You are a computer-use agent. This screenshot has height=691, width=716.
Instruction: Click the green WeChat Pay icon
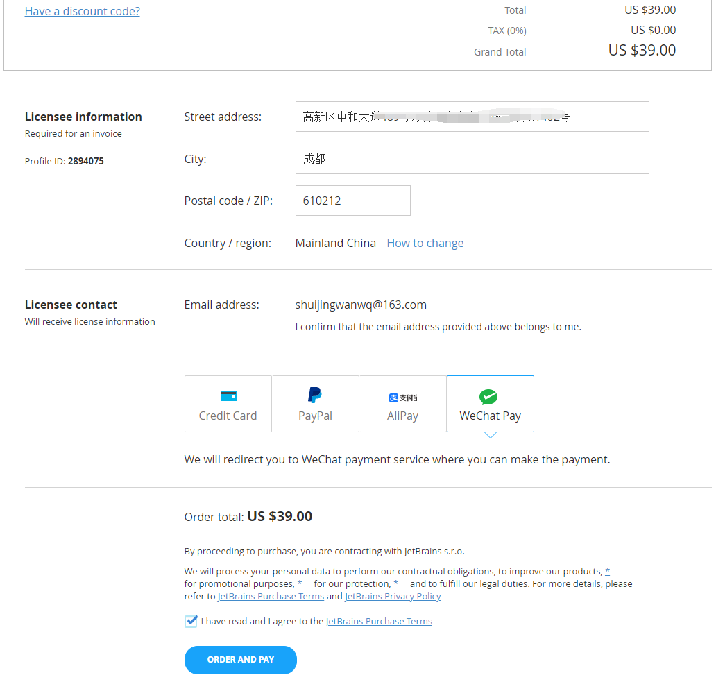[488, 397]
